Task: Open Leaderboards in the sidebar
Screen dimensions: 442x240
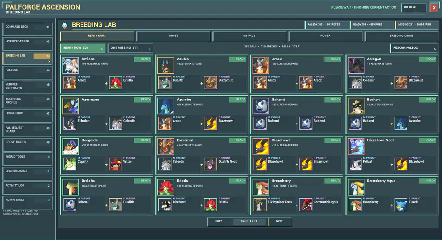Action: click(28, 173)
